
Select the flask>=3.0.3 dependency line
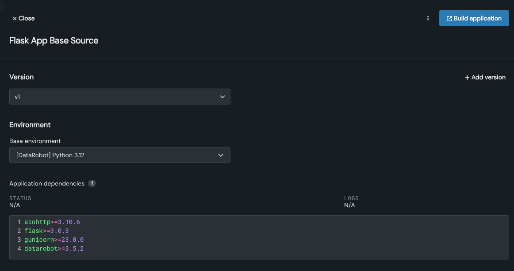click(46, 231)
